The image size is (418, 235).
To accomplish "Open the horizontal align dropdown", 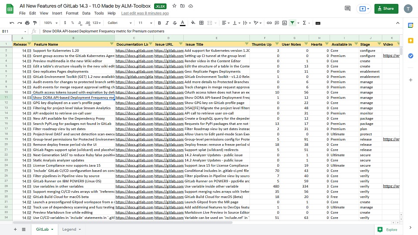I will coord(226,23).
